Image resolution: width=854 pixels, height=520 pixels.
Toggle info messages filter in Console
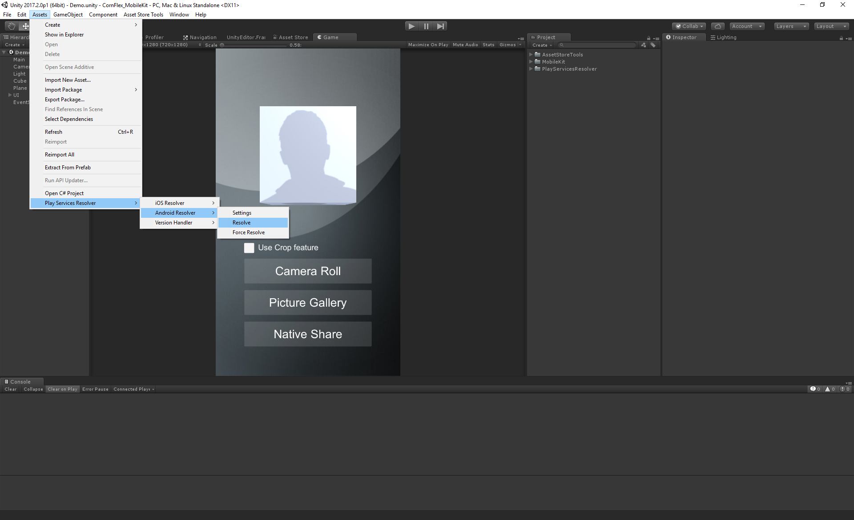point(815,389)
